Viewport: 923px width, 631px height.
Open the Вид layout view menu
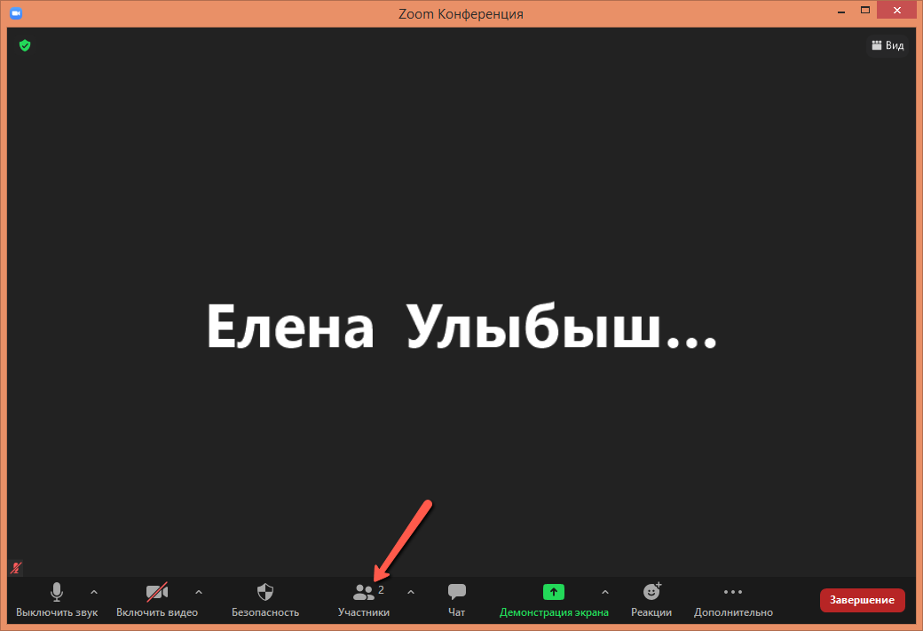pos(887,45)
